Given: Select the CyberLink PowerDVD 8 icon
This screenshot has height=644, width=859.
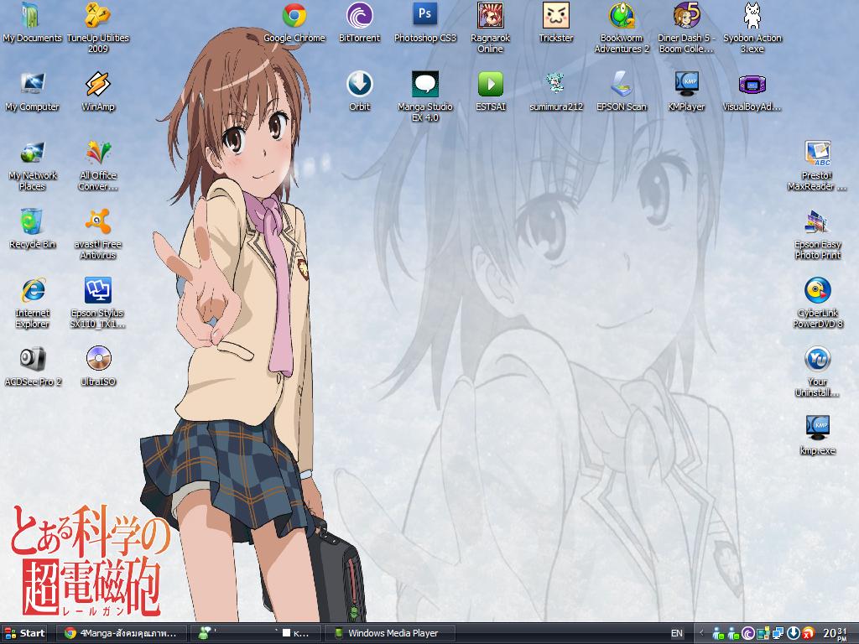Looking at the screenshot, I should pos(817,303).
